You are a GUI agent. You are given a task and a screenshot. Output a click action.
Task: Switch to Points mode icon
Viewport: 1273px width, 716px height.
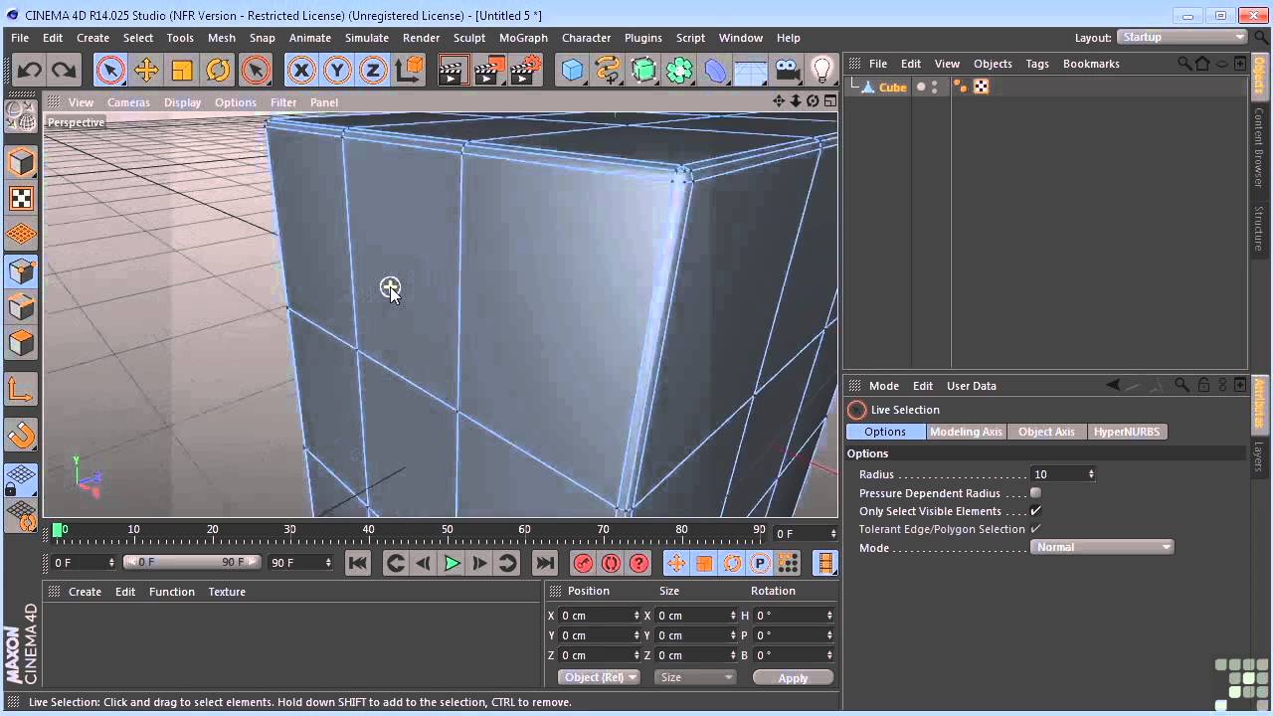point(21,270)
